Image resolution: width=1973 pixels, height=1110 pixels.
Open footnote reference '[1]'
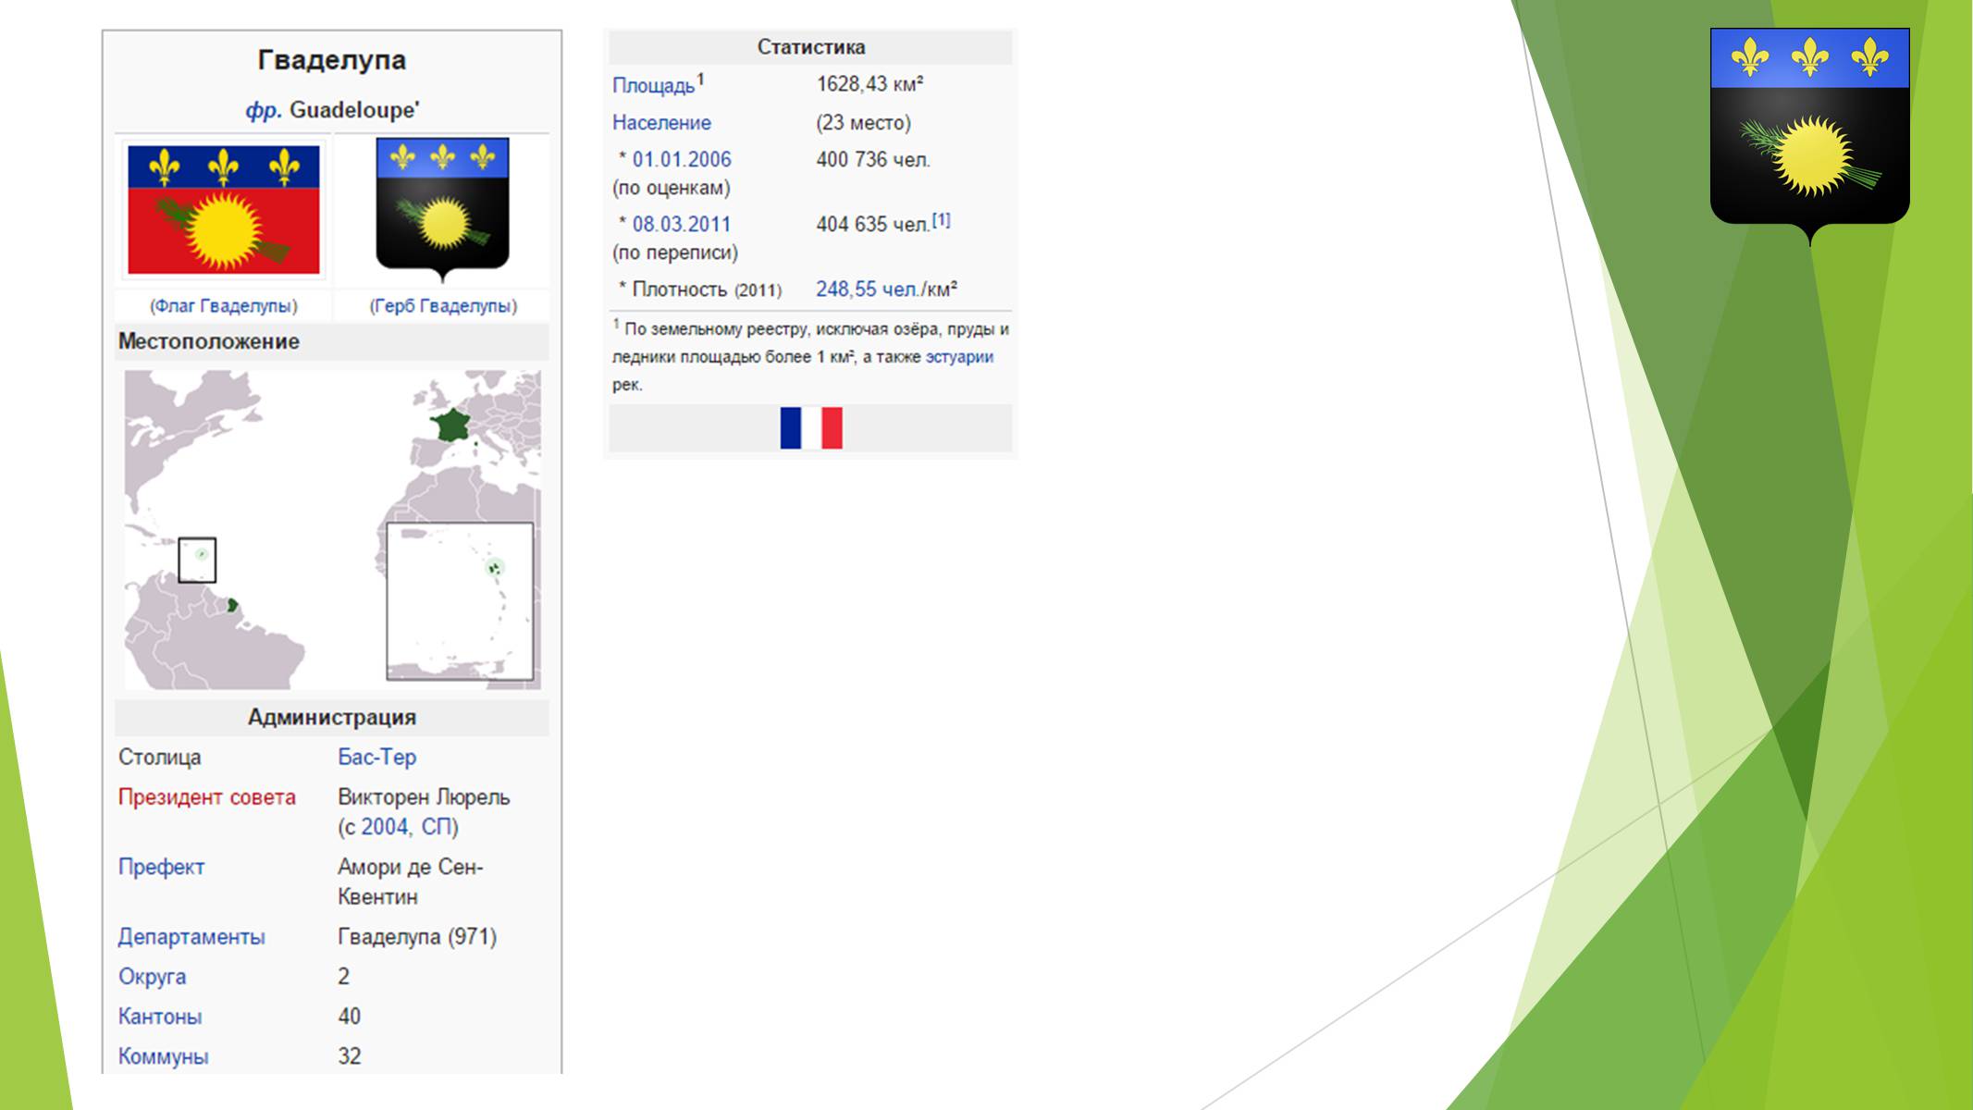tap(941, 220)
